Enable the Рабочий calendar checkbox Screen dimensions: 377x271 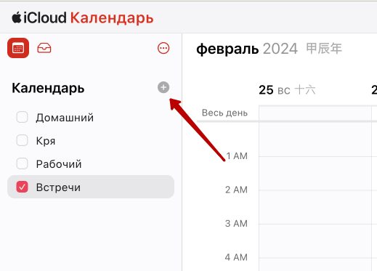click(22, 163)
